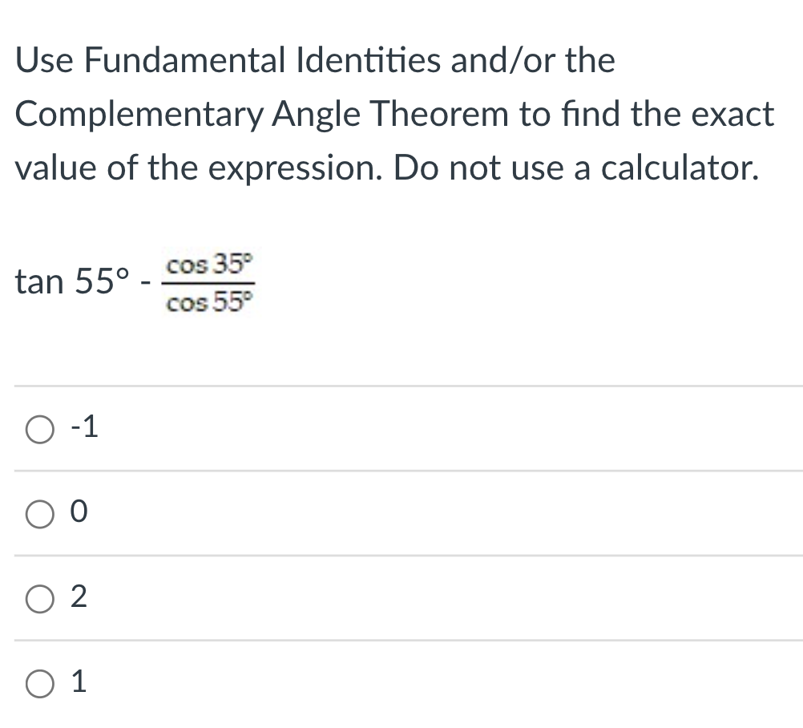Click the denominator cos 55°
803x728 pixels.
(209, 304)
